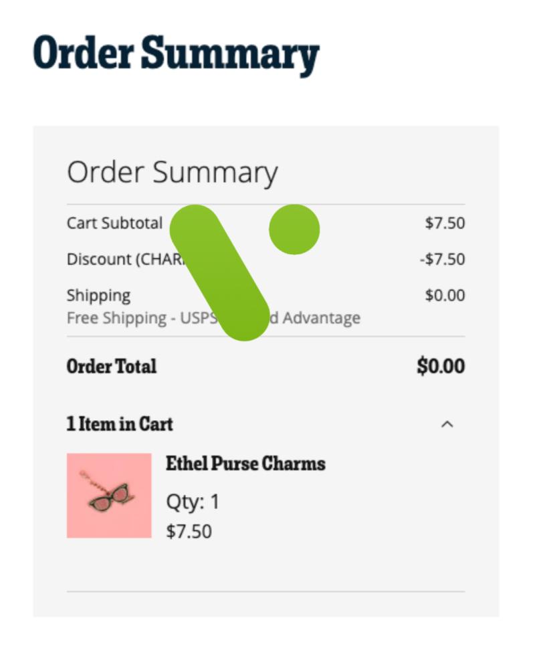Click the Ethel Purse Charms product name
Image resolution: width=535 pixels, height=669 pixels.
245,464
